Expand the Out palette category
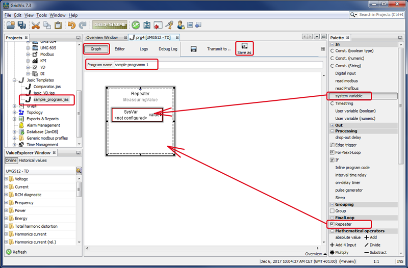This screenshot has width=408, height=268. pyautogui.click(x=332, y=125)
